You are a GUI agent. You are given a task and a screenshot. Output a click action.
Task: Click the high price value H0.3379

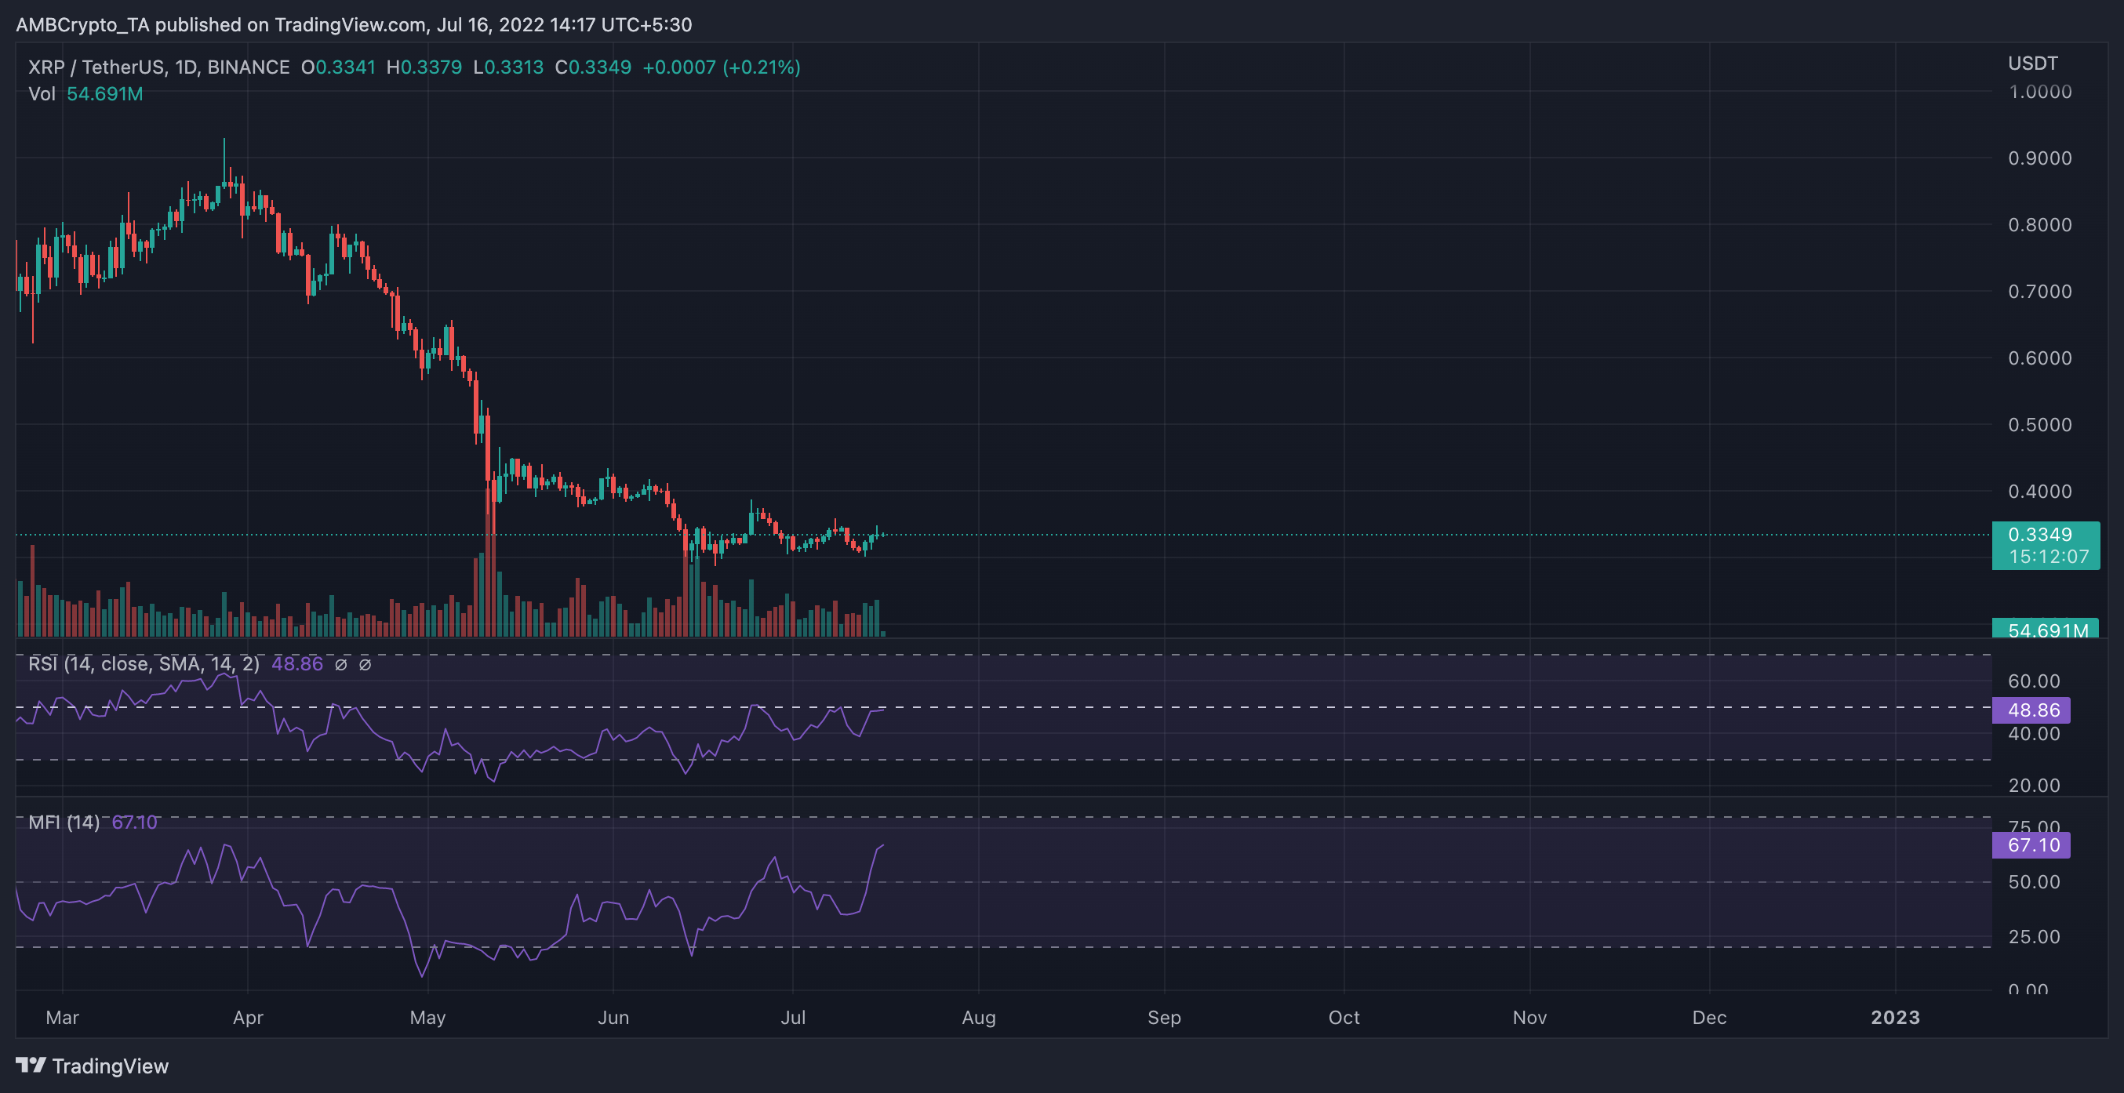coord(424,67)
